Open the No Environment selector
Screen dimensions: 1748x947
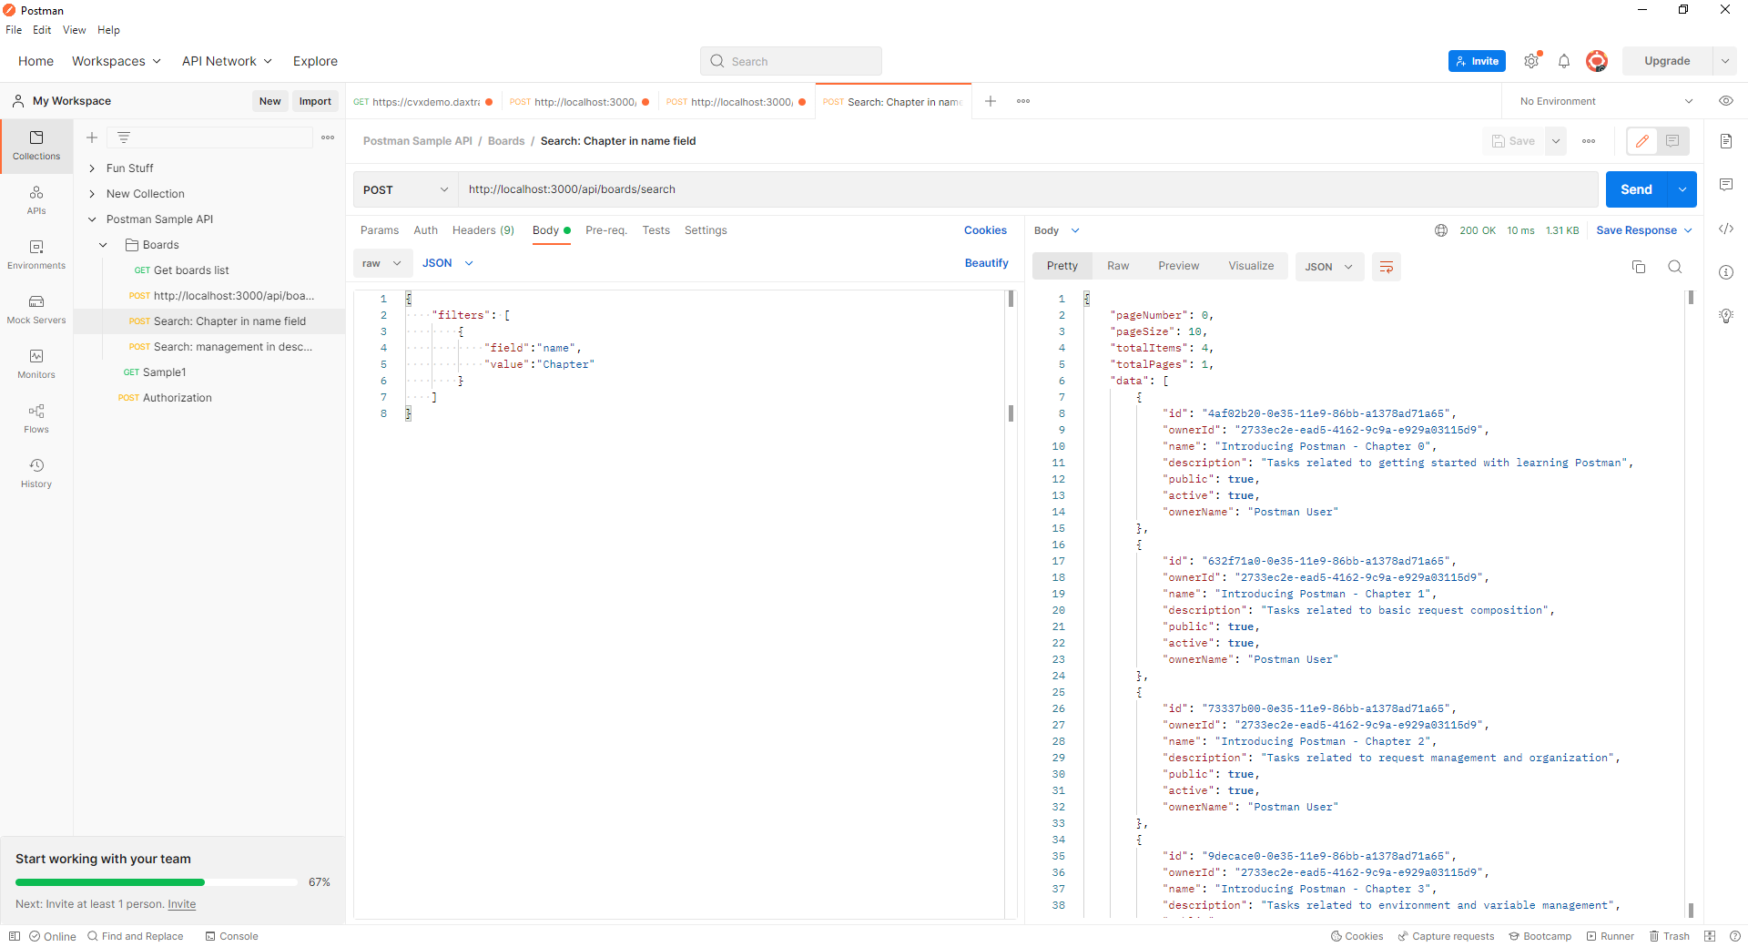(1607, 101)
